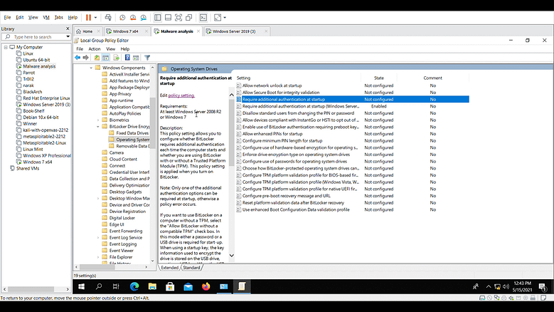The height and width of the screenshot is (312, 554).
Task: Click the Comment column header
Action: point(433,78)
